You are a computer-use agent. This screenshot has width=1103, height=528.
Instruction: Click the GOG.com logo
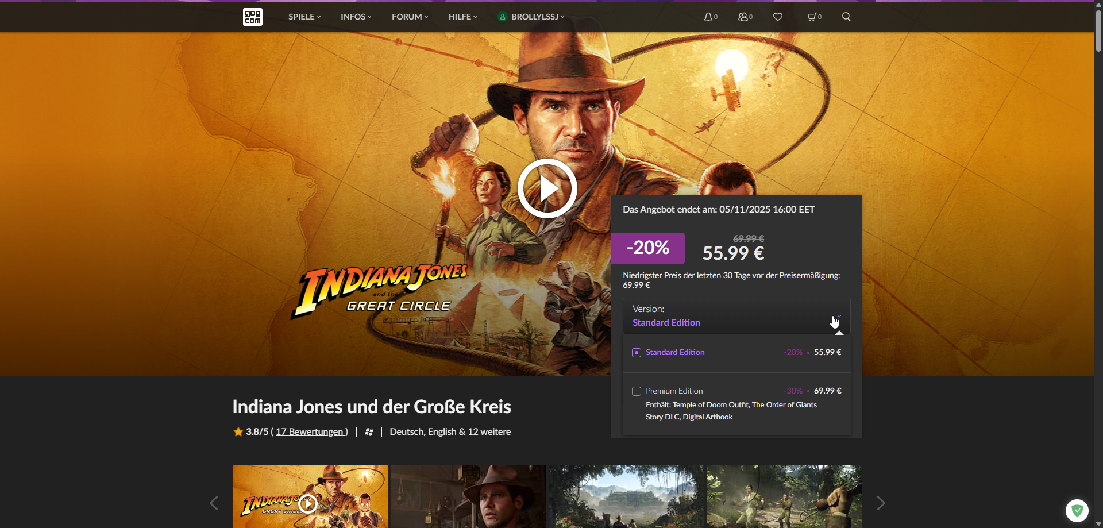pos(253,17)
